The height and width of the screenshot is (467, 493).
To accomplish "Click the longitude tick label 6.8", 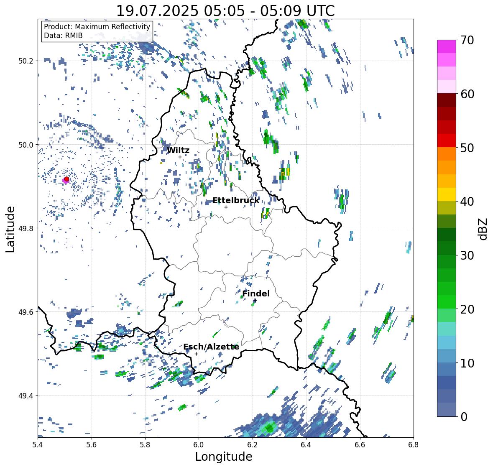I will [x=414, y=444].
